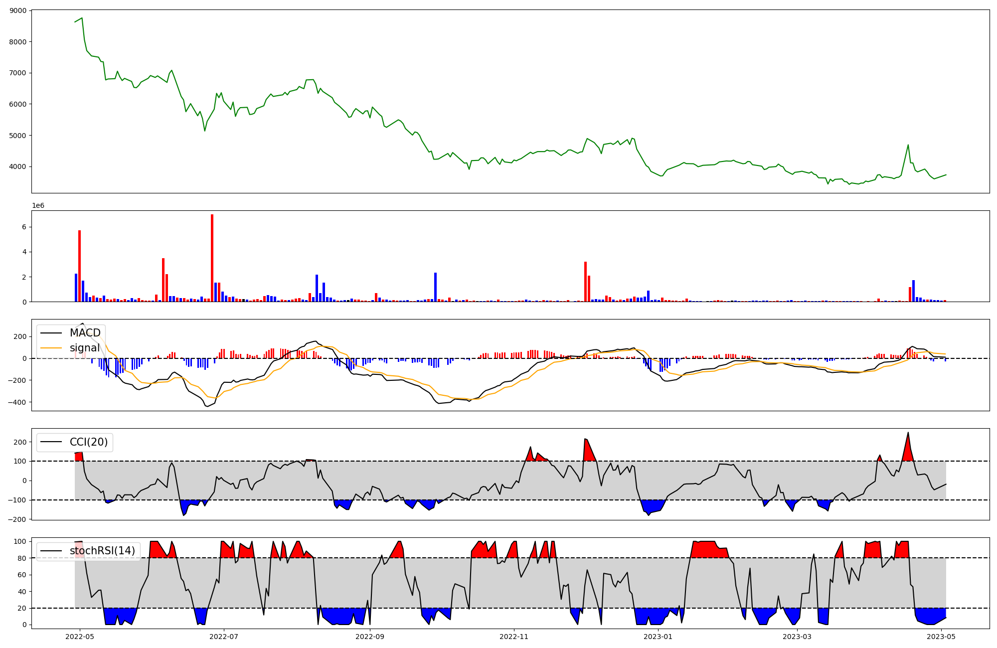The width and height of the screenshot is (997, 648).
Task: Click the 9000 price axis tick label
Action: (x=19, y=10)
